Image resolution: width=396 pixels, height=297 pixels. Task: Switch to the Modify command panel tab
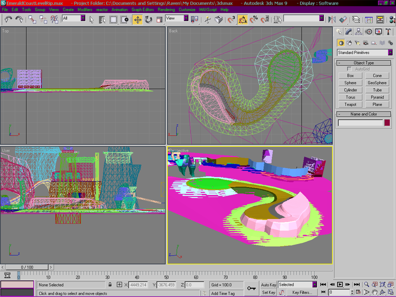348,32
